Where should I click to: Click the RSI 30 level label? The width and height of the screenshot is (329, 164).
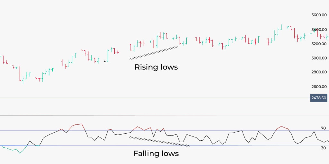323,148
